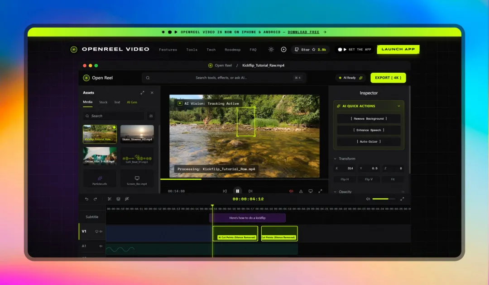The image size is (489, 285).
Task: Click the Y transform value field
Action: point(369,168)
